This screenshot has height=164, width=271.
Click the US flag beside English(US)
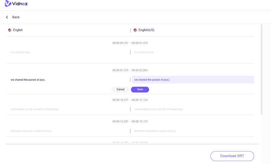pyautogui.click(x=135, y=30)
